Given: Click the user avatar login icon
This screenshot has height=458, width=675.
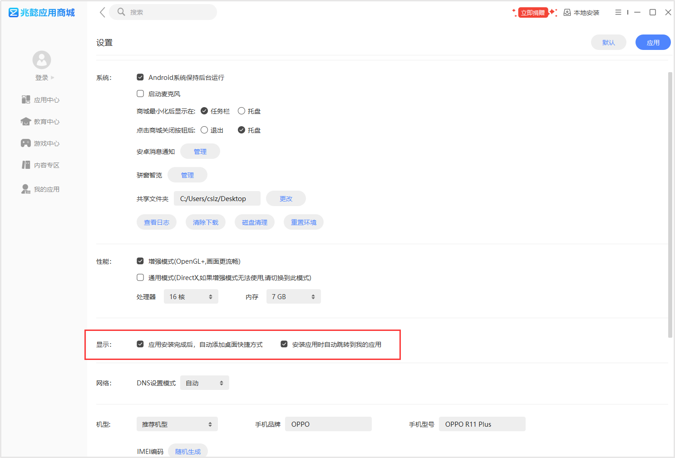Looking at the screenshot, I should pos(42,60).
